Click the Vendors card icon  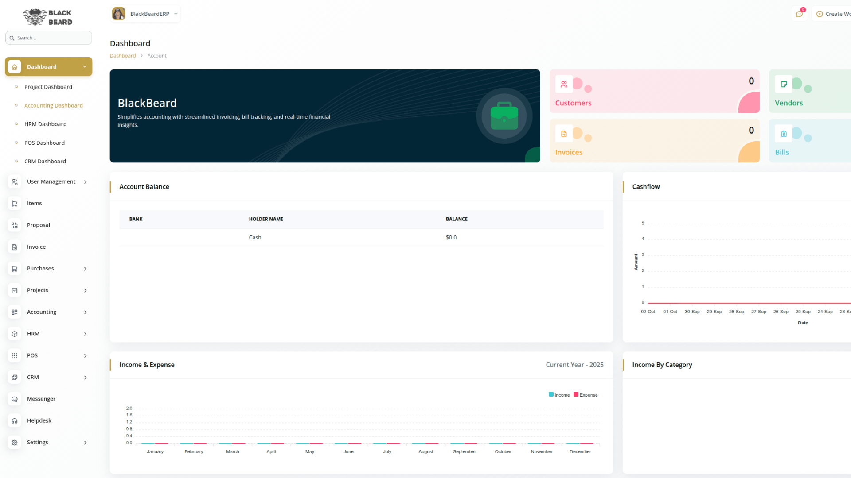click(784, 84)
